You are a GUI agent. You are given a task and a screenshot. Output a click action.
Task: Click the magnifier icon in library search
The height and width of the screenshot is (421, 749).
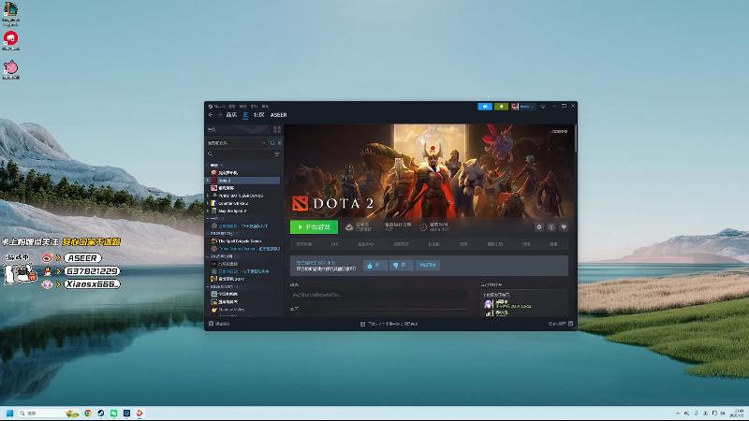[x=210, y=154]
